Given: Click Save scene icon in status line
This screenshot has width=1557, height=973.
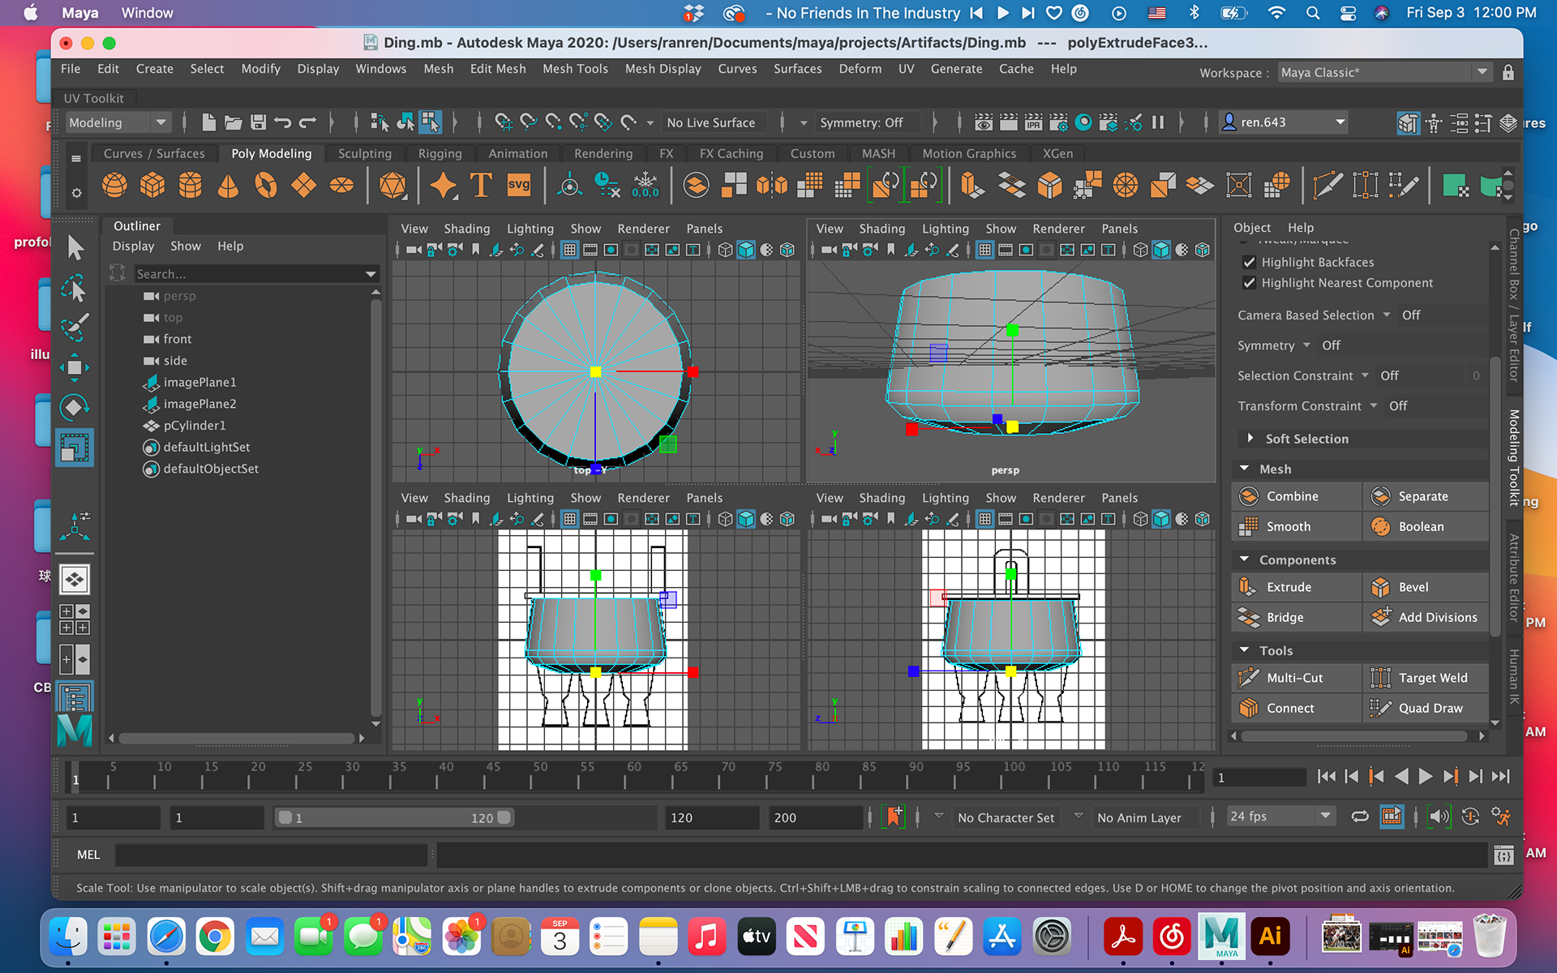Looking at the screenshot, I should (x=258, y=122).
